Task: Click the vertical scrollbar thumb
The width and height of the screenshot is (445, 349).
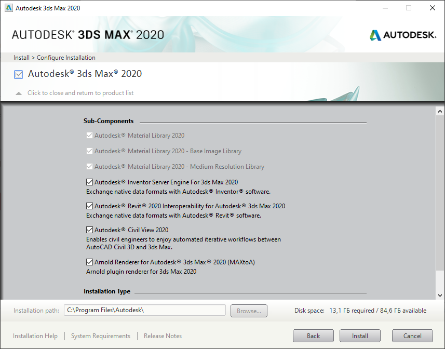Action: pos(440,193)
